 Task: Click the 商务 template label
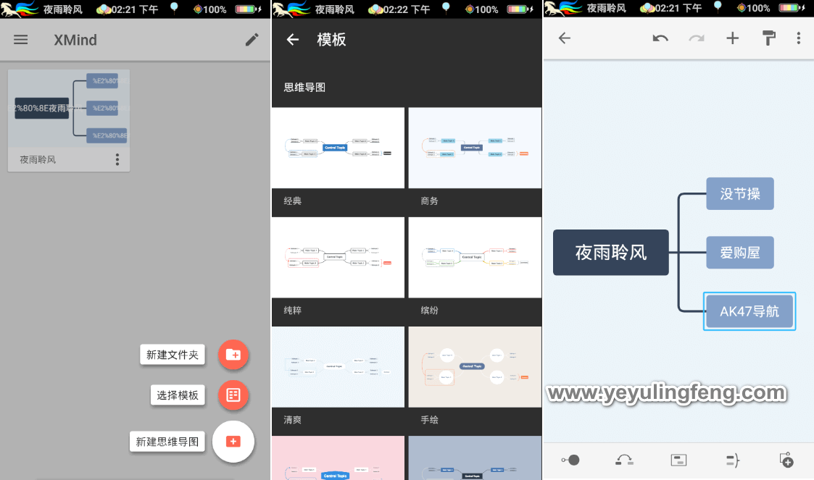click(x=429, y=201)
